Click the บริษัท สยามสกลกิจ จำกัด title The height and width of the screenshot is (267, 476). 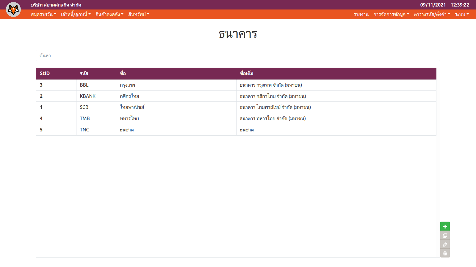[56, 5]
